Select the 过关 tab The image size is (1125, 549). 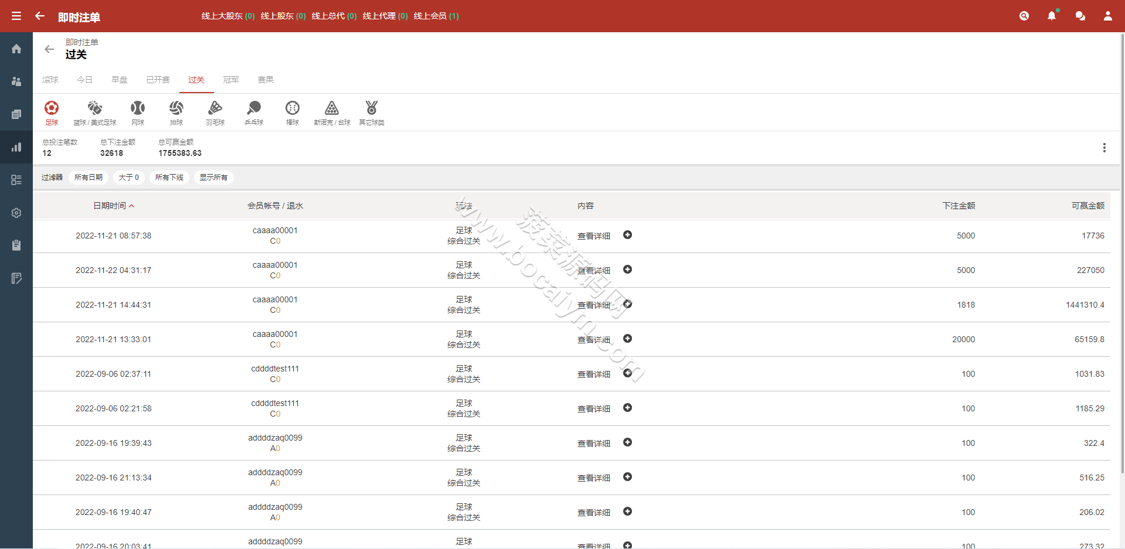pyautogui.click(x=196, y=80)
